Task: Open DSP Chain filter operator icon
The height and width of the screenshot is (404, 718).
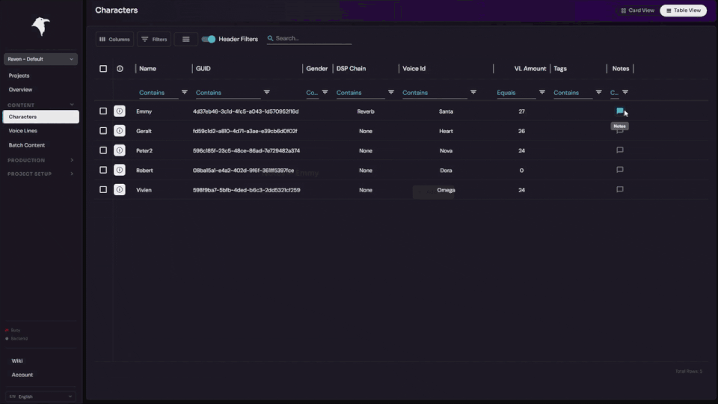Action: click(x=390, y=92)
